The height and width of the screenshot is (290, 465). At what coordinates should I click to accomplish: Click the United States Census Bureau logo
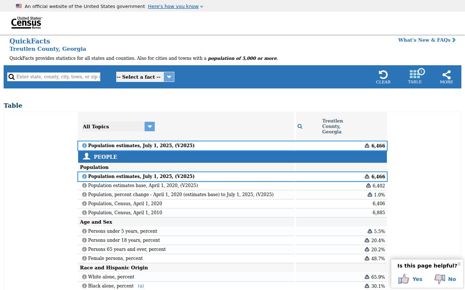(x=27, y=23)
